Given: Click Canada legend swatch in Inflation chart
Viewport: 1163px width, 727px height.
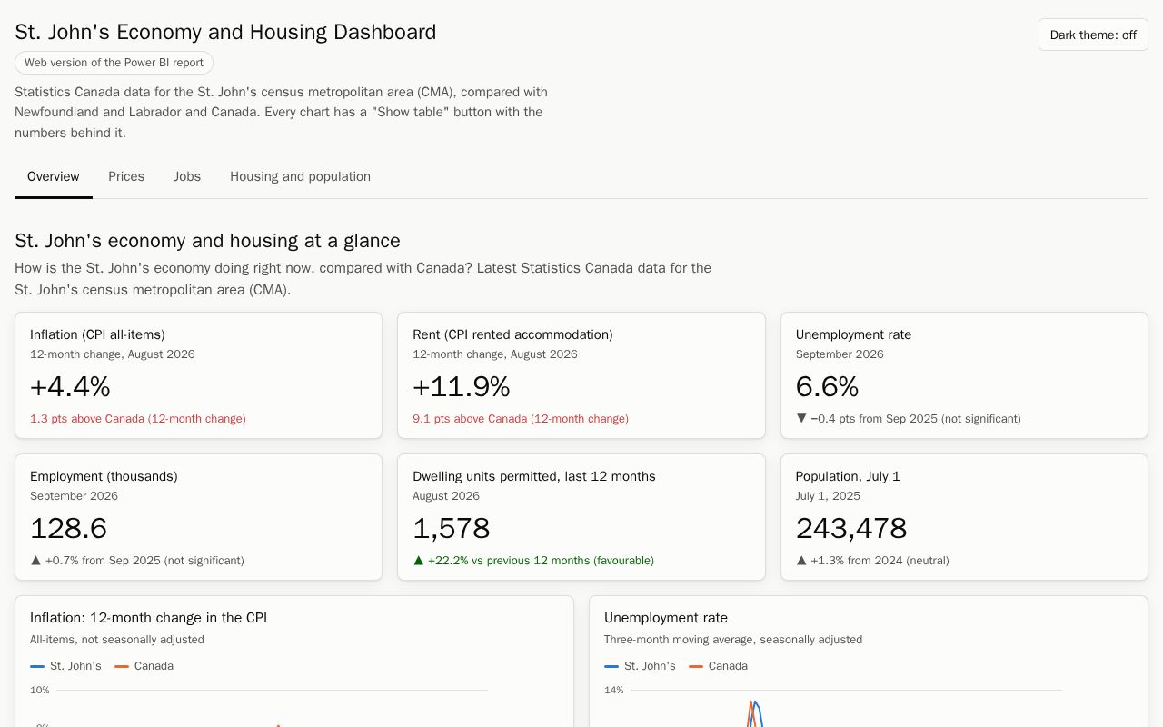Looking at the screenshot, I should pyautogui.click(x=122, y=666).
